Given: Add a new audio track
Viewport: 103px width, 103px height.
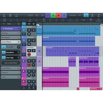Looking at the screenshot, I should tap(29, 88).
